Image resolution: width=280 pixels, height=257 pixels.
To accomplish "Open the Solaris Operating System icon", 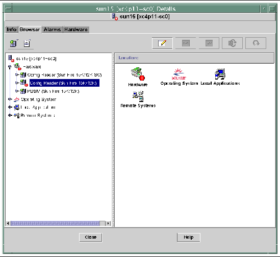I will 179,76.
